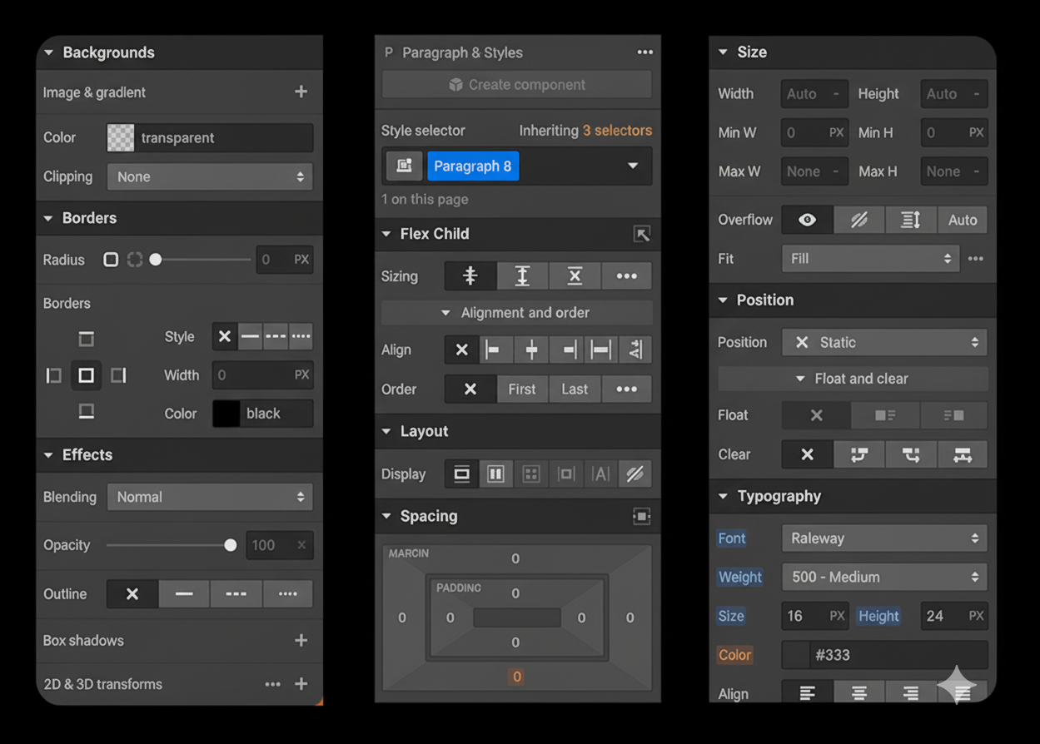Open the Font dropdown showing Raleway

[x=883, y=538]
